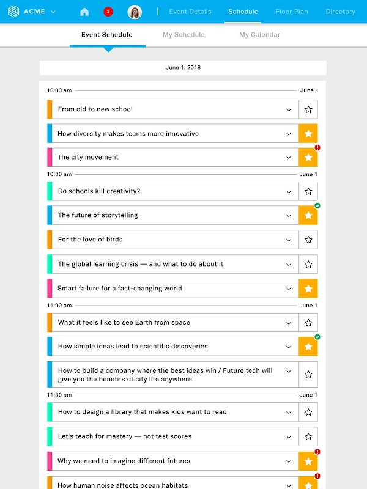
Task: Open What it feels like to see Earth session
Action: click(124, 322)
